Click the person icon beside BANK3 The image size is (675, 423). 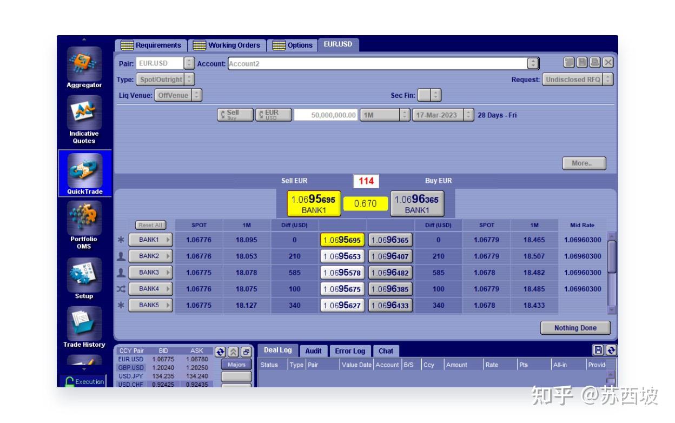[x=121, y=273]
